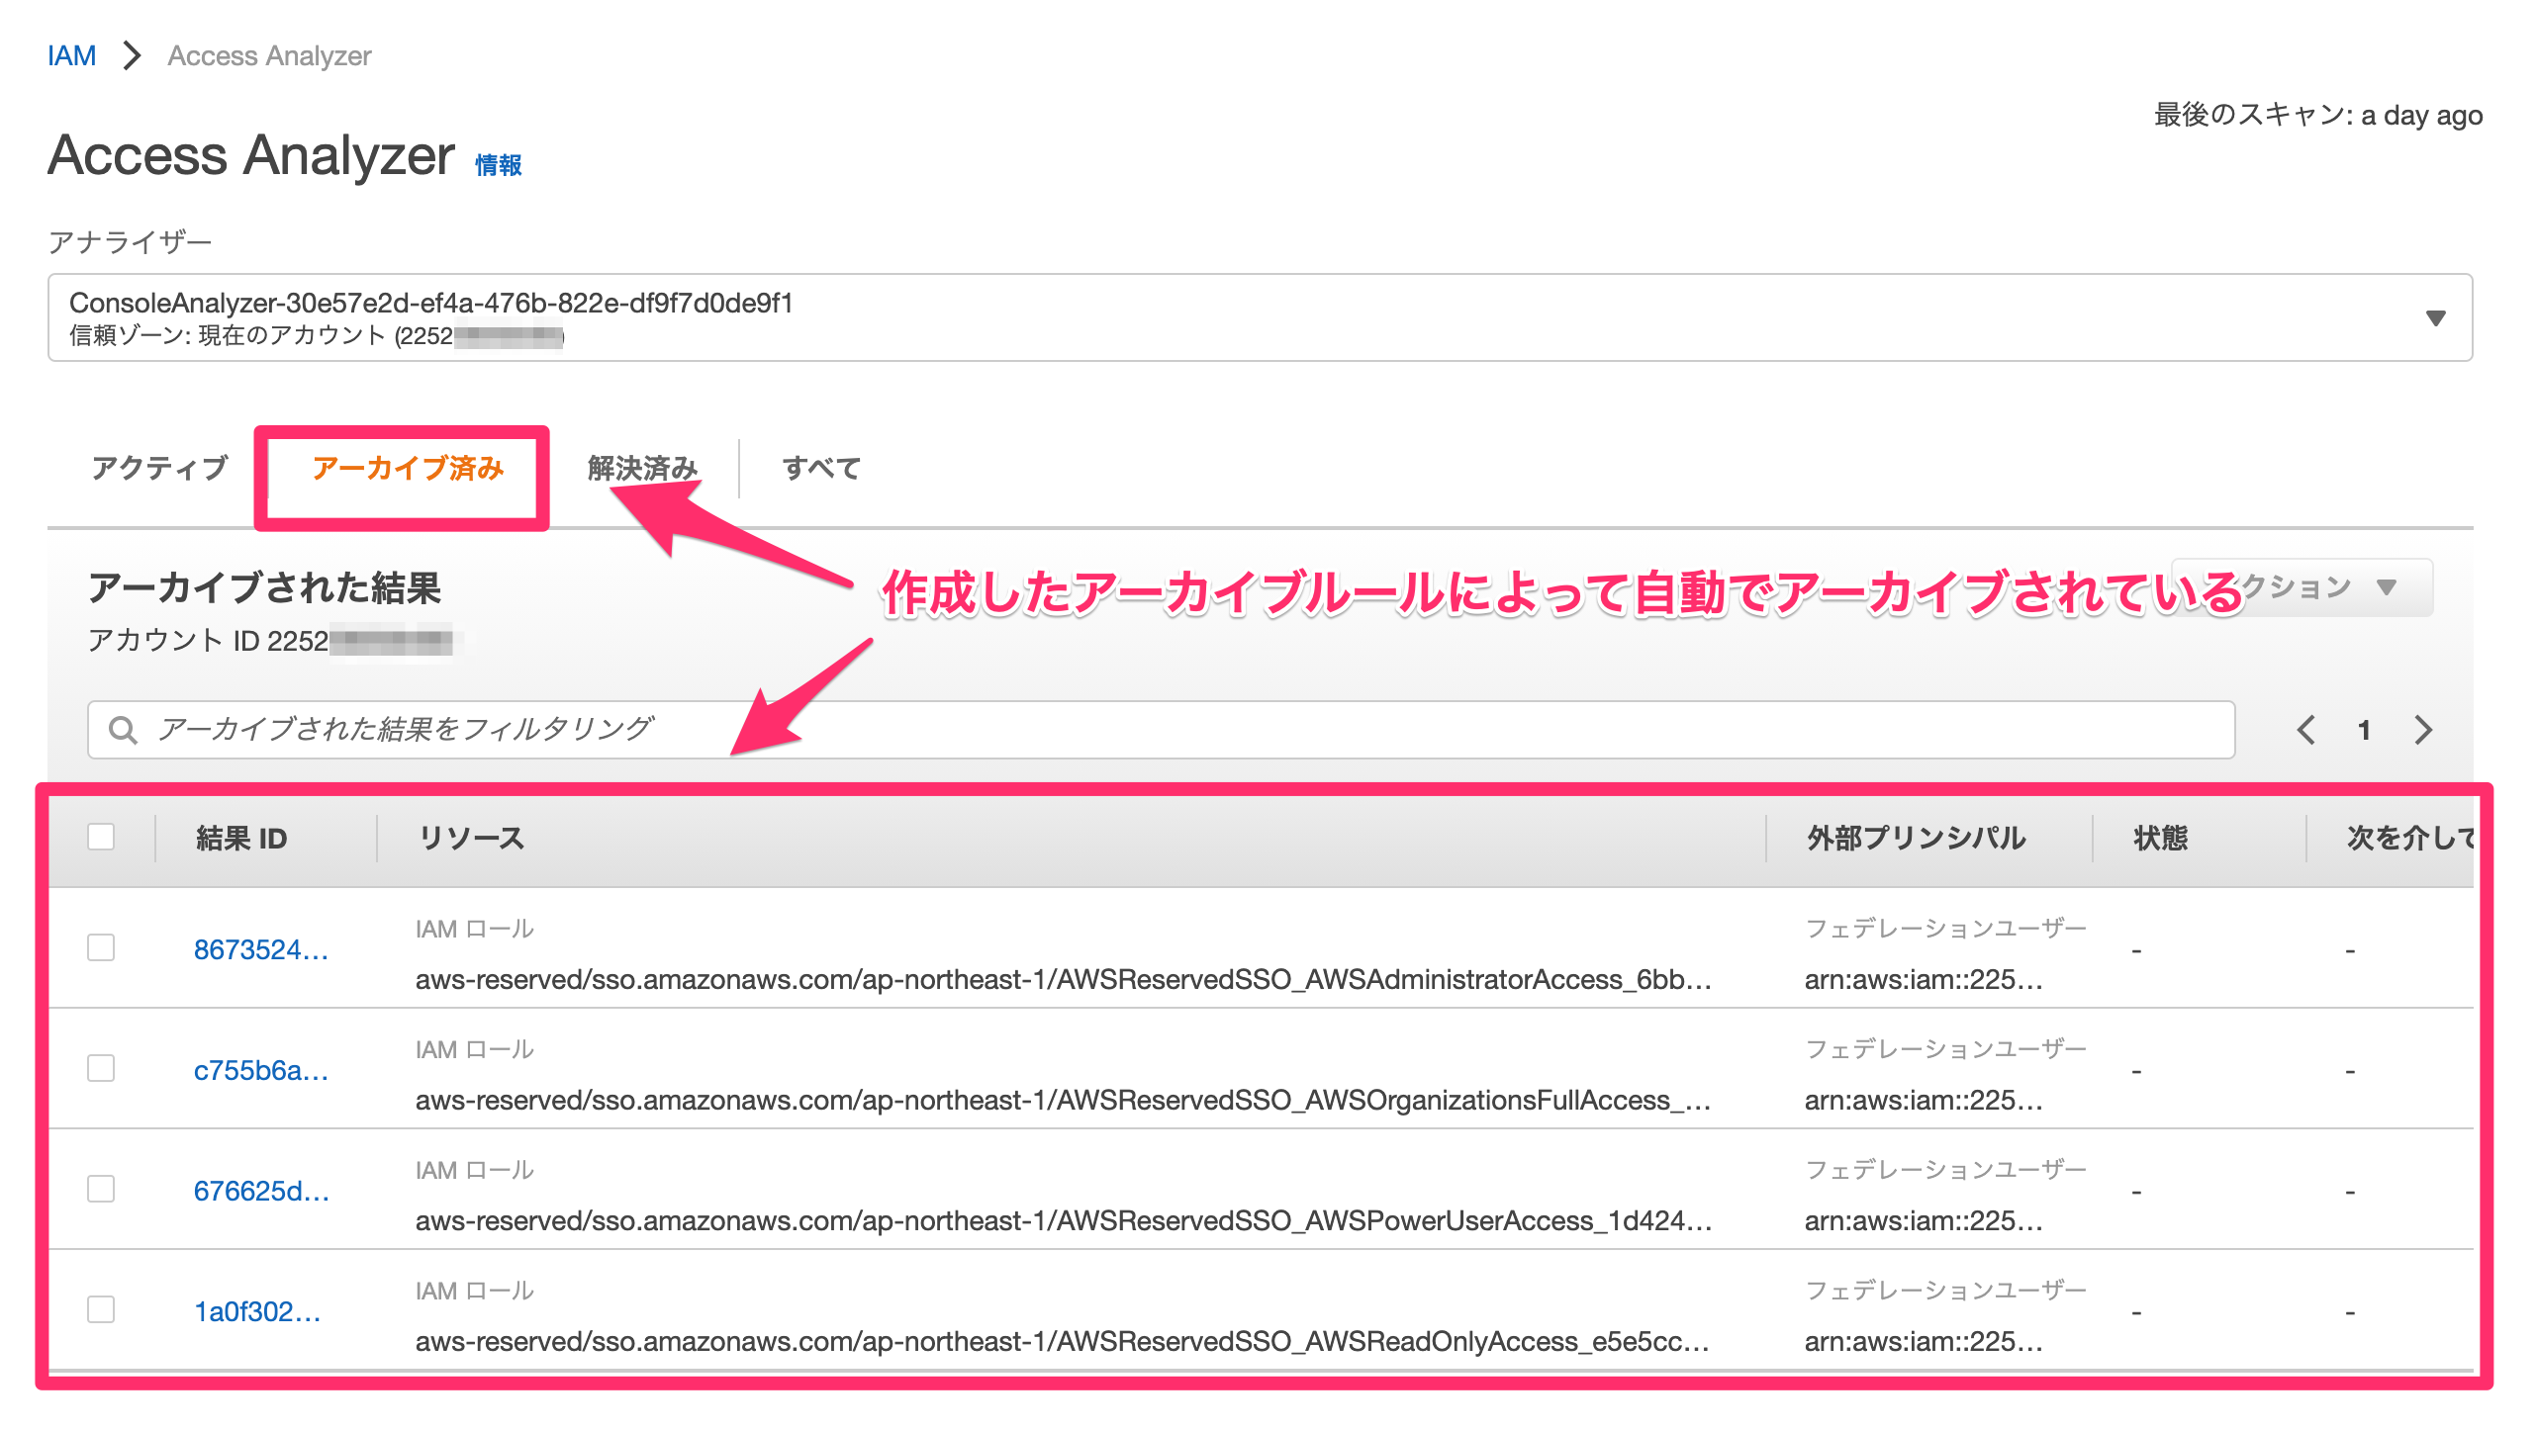Open finding ID c755b6a…
This screenshot has width=2537, height=1430.
click(x=261, y=1070)
